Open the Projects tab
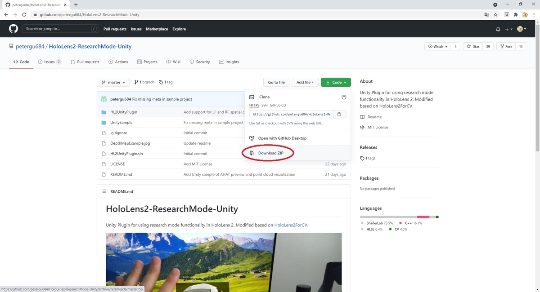This screenshot has width=540, height=292. click(147, 62)
